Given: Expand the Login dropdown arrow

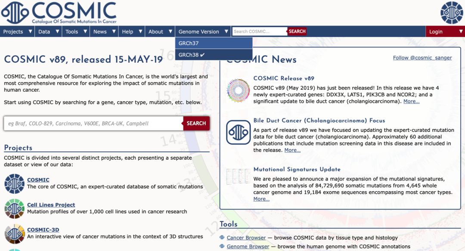Looking at the screenshot, I should (x=461, y=31).
